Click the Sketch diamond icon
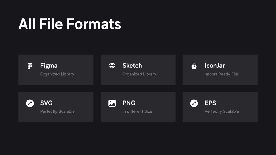 tap(112, 66)
